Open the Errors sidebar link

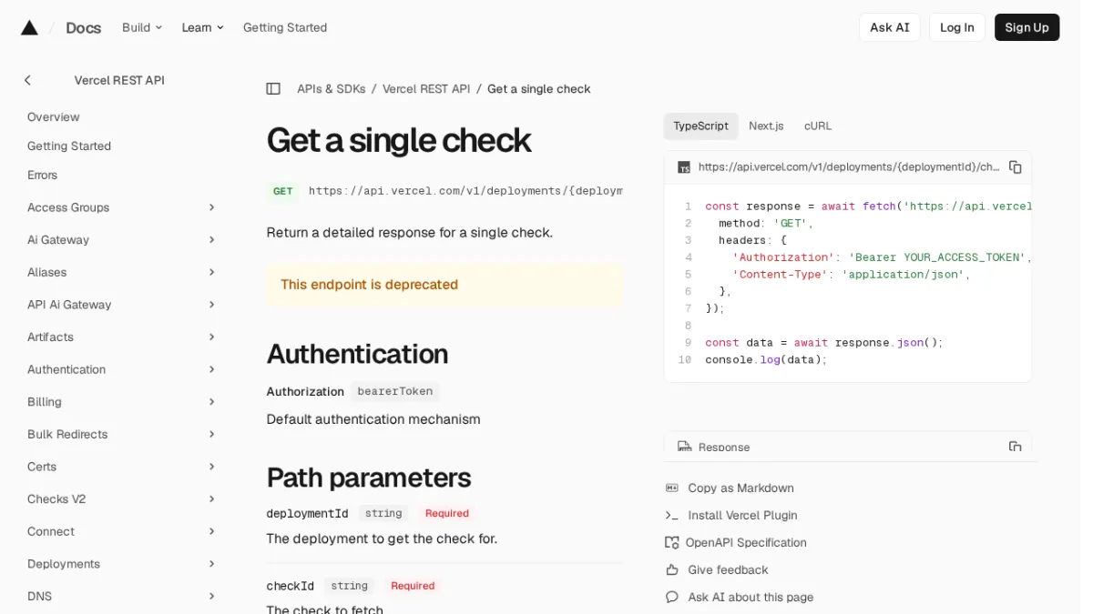[42, 176]
